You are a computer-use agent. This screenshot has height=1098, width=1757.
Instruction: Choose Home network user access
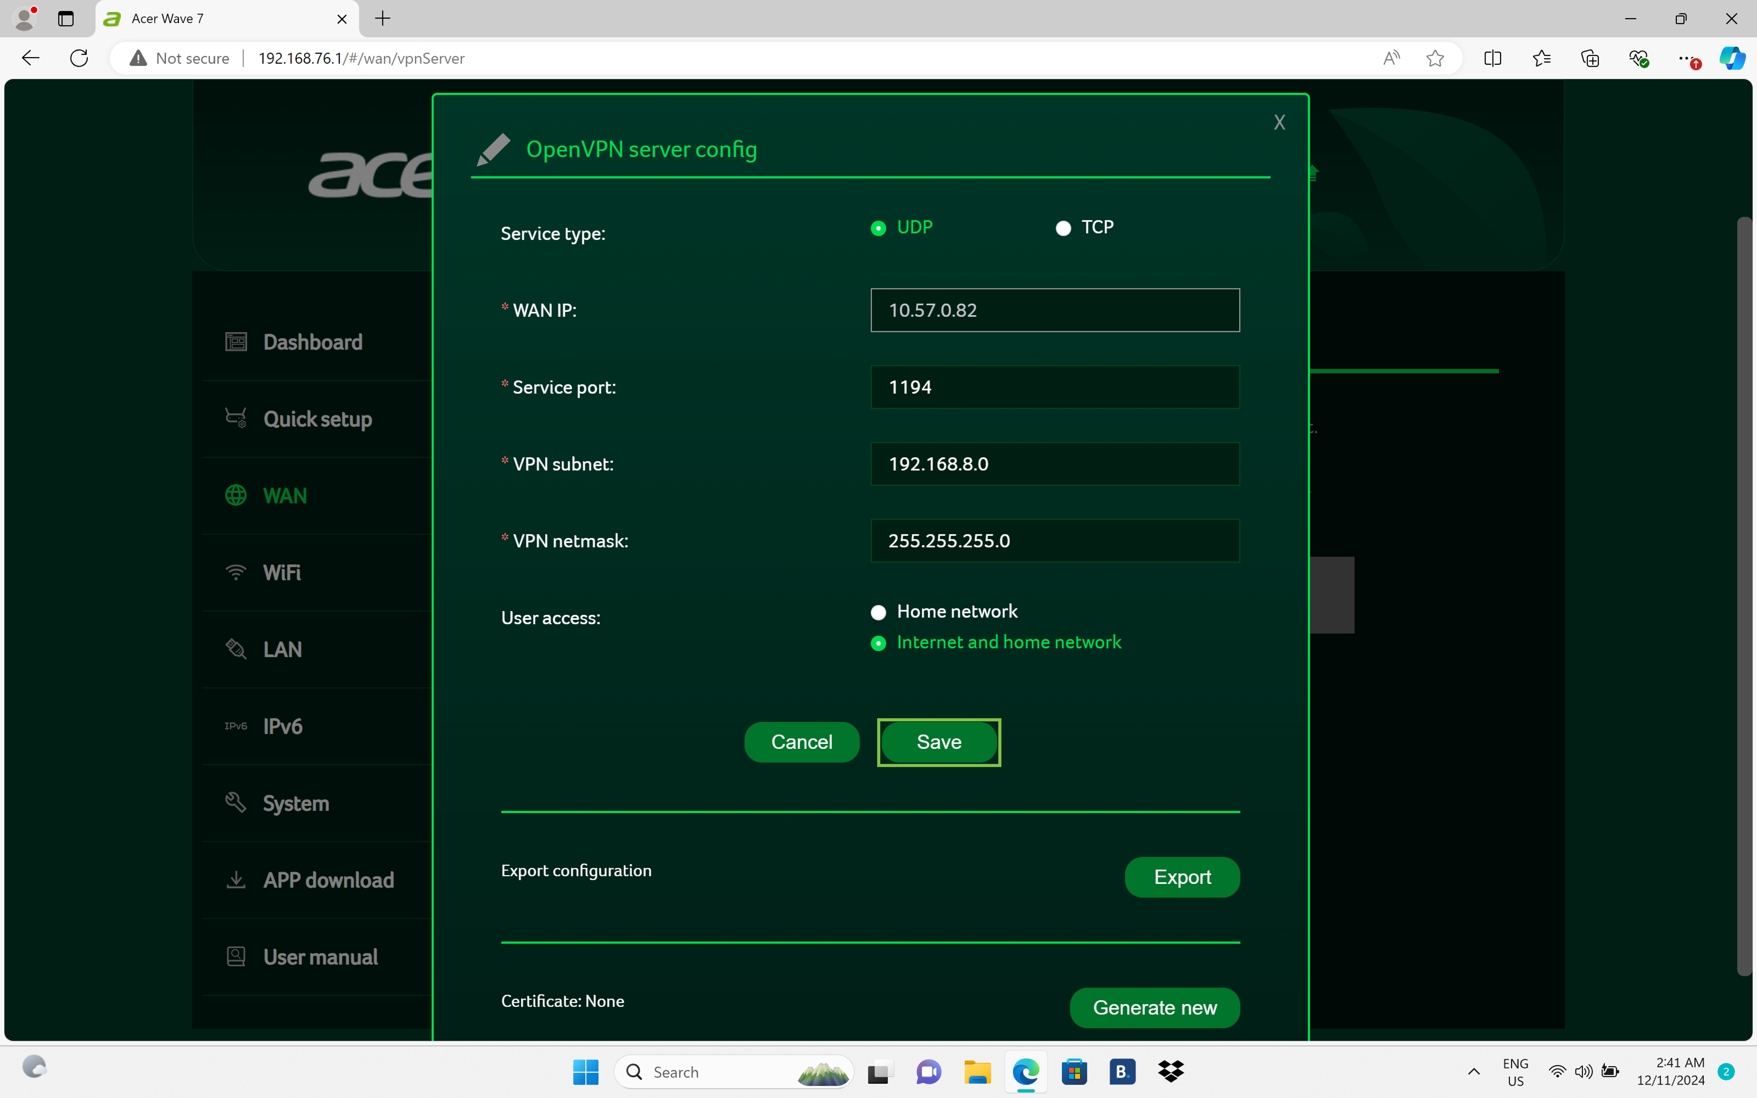pyautogui.click(x=878, y=612)
